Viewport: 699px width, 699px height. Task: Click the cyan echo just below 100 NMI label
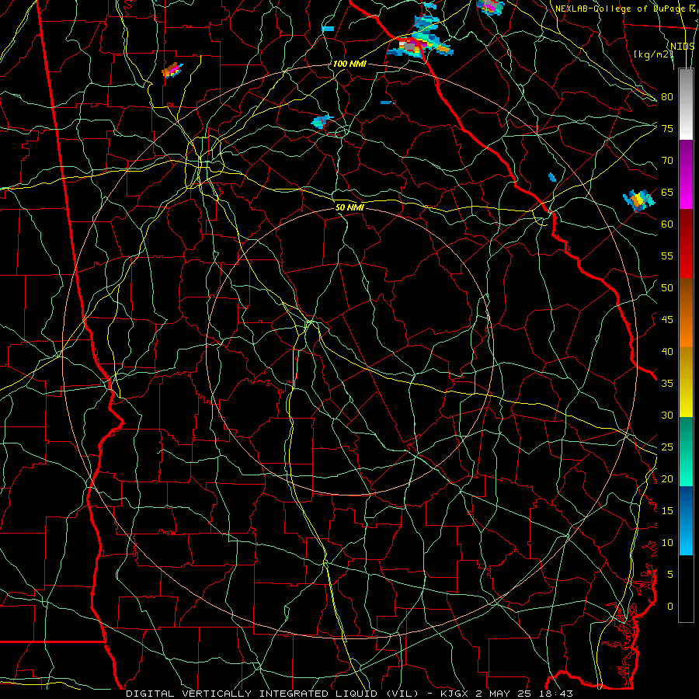pos(322,121)
